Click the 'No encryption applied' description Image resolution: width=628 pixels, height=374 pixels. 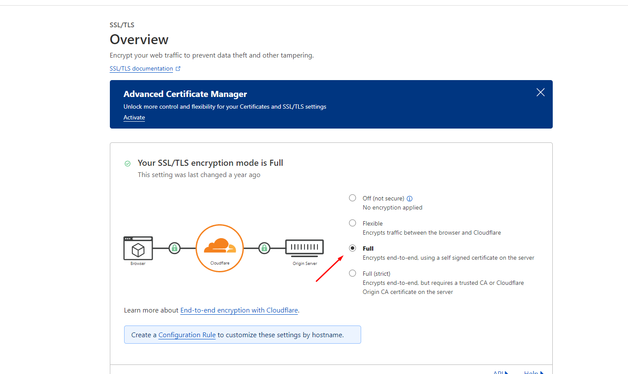click(392, 207)
